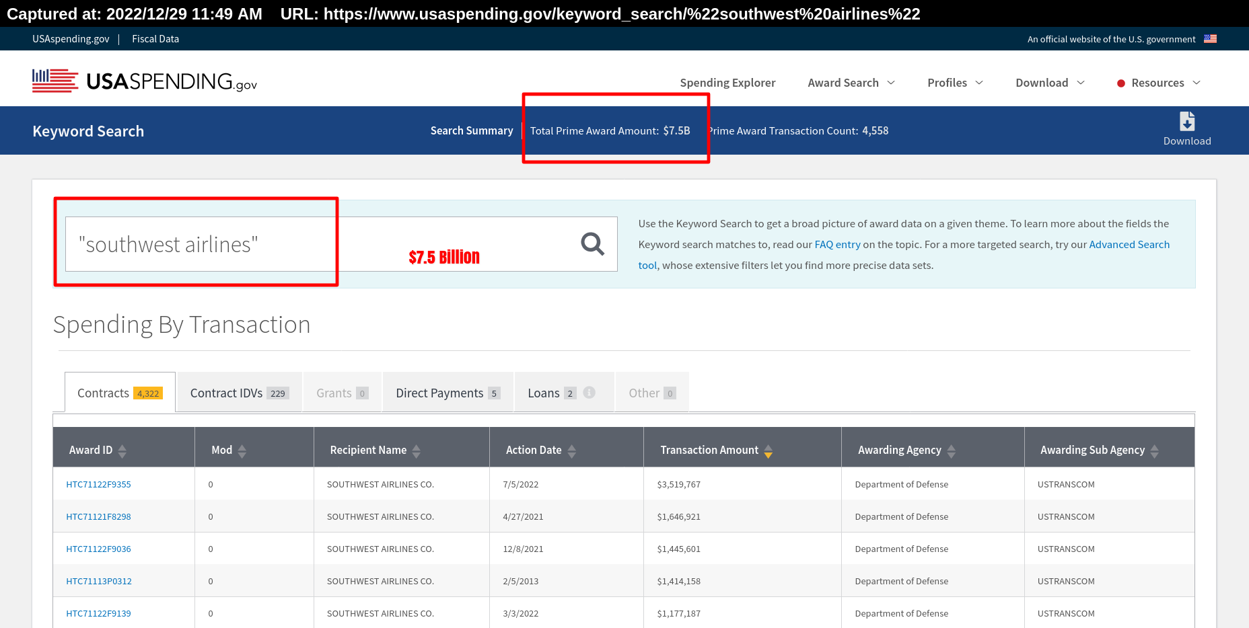The height and width of the screenshot is (628, 1249).
Task: Click Prime Award Transaction Count 4,558
Action: point(798,130)
